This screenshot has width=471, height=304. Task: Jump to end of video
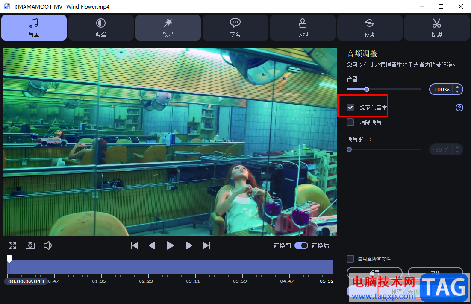coord(206,246)
